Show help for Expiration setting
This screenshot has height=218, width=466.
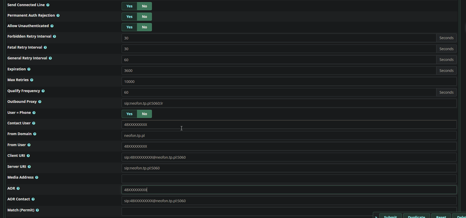tap(29, 69)
